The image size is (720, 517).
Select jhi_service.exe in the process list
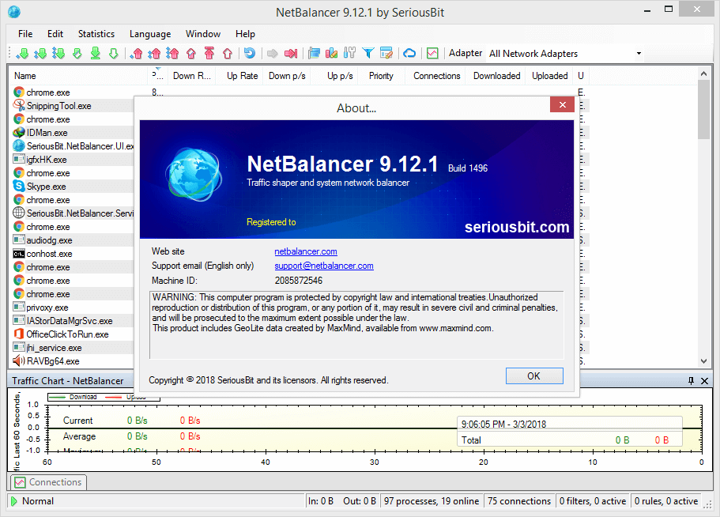55,348
